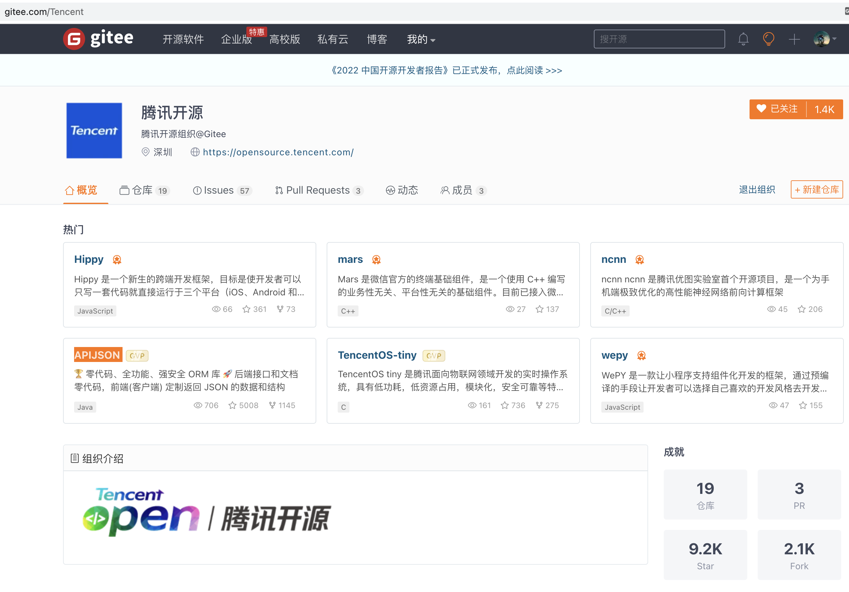The width and height of the screenshot is (849, 592).
Task: Switch to the Pull Requests tab
Action: point(319,190)
